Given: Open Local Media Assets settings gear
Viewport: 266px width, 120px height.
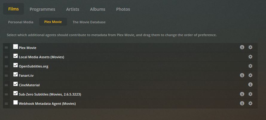Looking at the screenshot, I should 250,57.
